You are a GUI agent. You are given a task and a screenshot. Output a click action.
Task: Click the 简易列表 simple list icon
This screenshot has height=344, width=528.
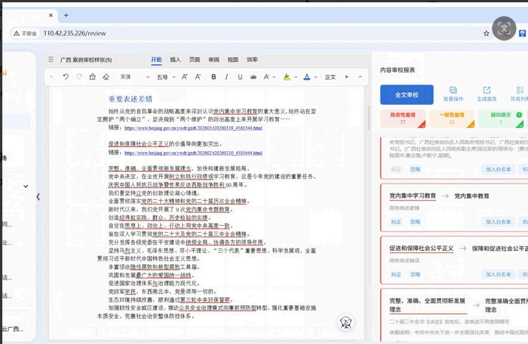tap(520, 94)
